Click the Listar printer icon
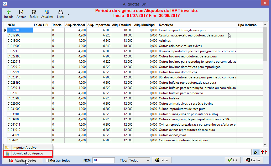This screenshot has height=166, width=271. click(60, 12)
